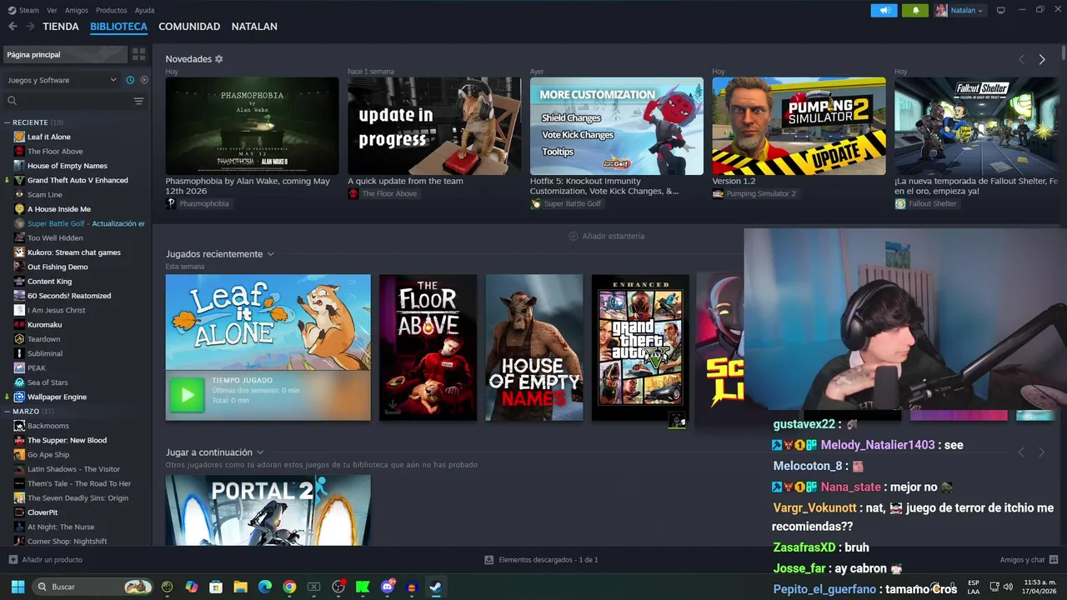Toggle sort by recent activity clock icon
Image resolution: width=1067 pixels, height=600 pixels.
click(130, 80)
